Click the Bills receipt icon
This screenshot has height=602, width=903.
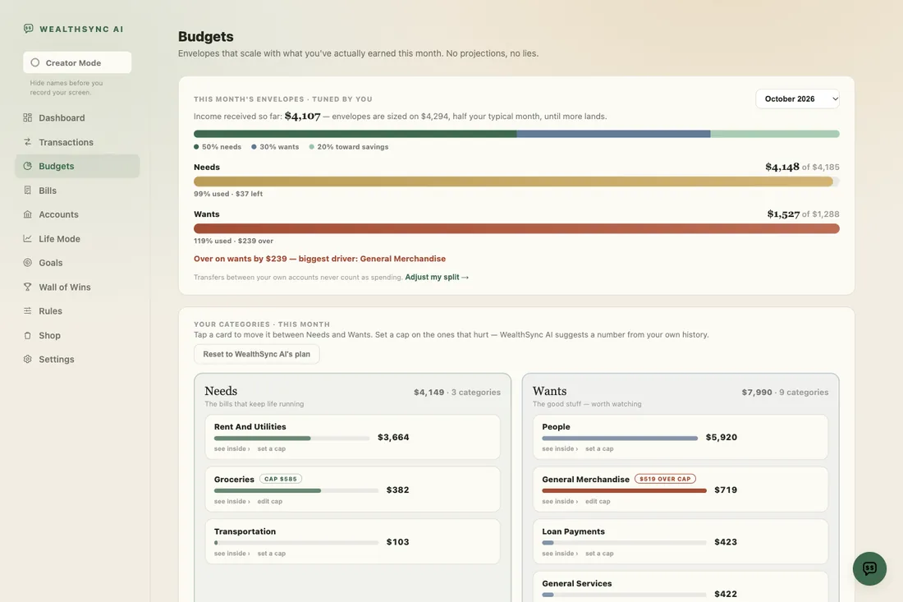coord(27,190)
